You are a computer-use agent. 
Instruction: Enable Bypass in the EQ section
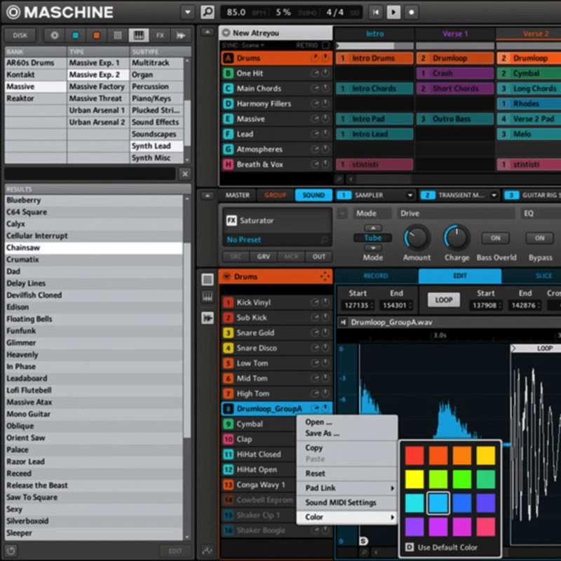coord(539,238)
